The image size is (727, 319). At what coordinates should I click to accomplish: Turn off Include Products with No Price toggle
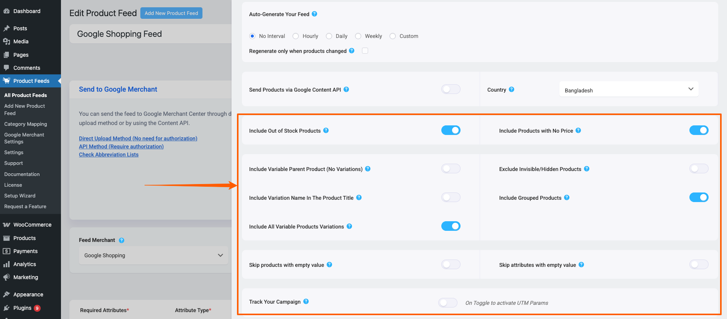point(699,130)
